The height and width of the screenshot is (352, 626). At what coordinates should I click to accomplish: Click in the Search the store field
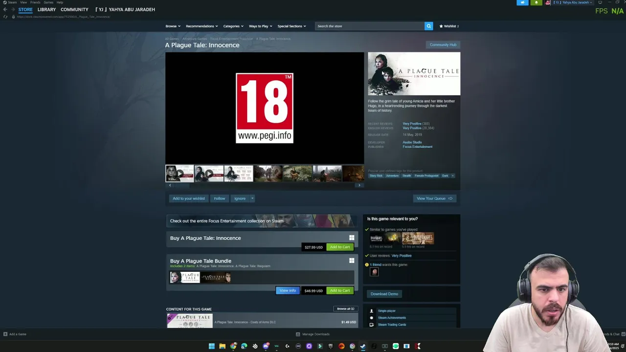[x=369, y=26]
